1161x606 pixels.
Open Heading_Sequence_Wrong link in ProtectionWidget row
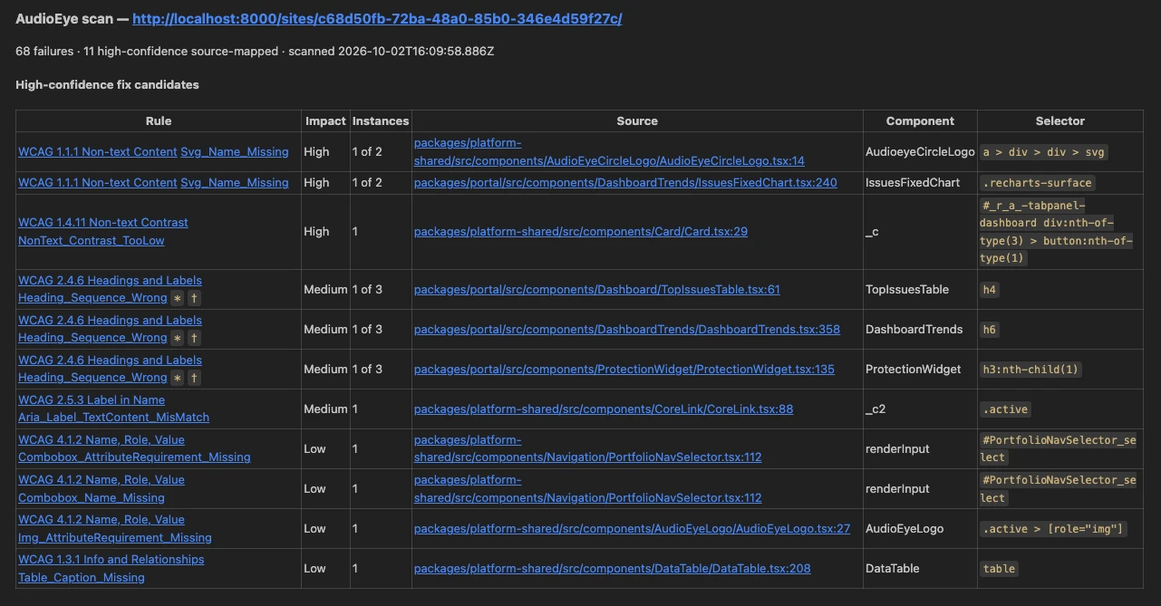coord(92,378)
